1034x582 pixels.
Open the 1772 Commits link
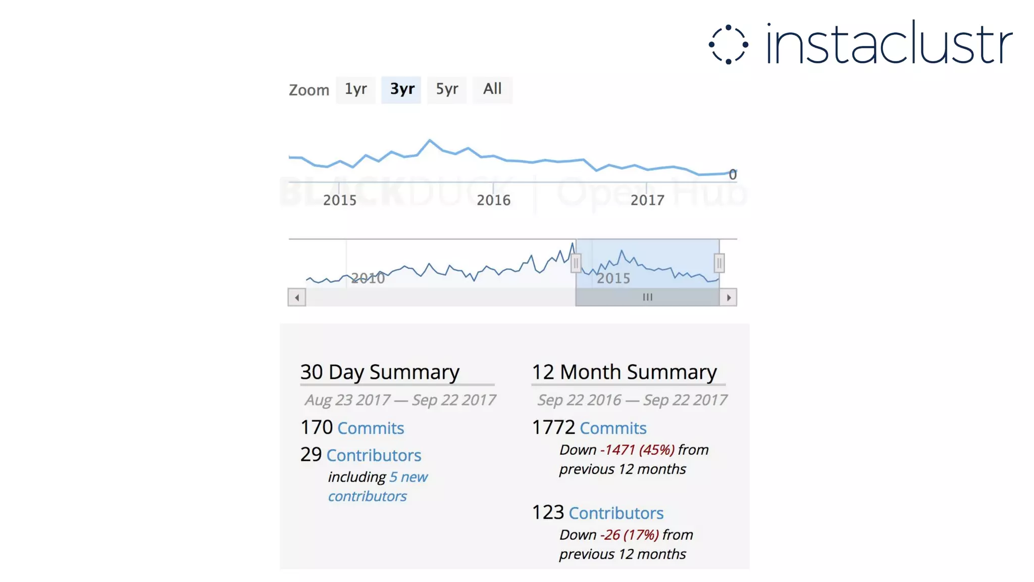pos(613,428)
